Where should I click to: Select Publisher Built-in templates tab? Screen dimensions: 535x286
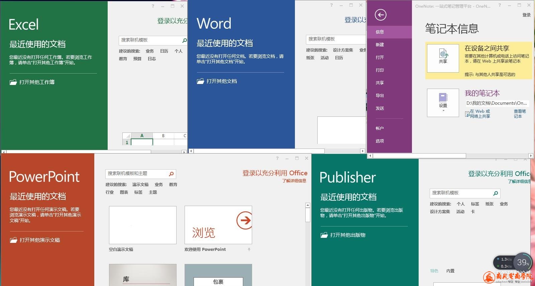coord(450,271)
